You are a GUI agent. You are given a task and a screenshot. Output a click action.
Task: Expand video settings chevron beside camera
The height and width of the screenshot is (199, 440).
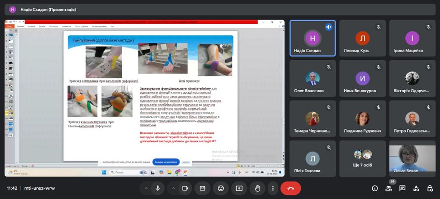pos(173,188)
